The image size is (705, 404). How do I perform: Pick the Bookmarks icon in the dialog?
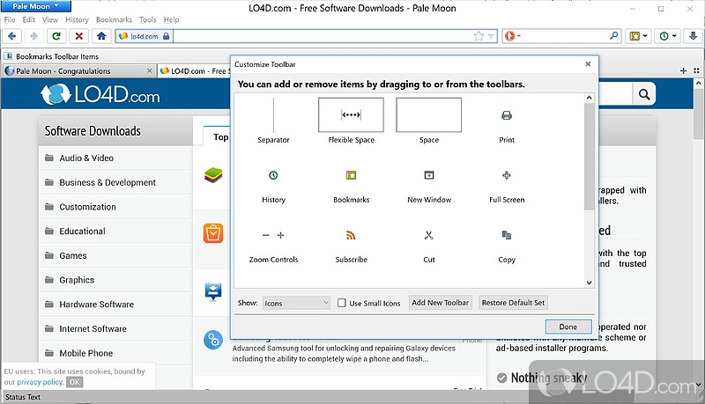pyautogui.click(x=351, y=175)
